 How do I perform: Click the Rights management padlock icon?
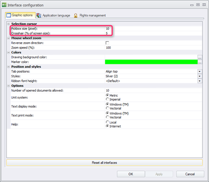click(x=76, y=15)
